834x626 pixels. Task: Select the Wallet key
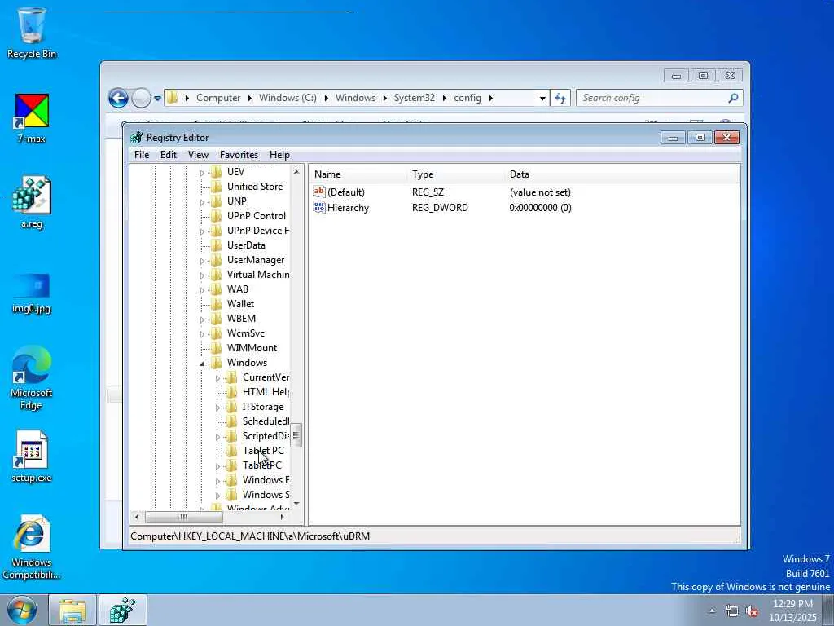coord(240,303)
